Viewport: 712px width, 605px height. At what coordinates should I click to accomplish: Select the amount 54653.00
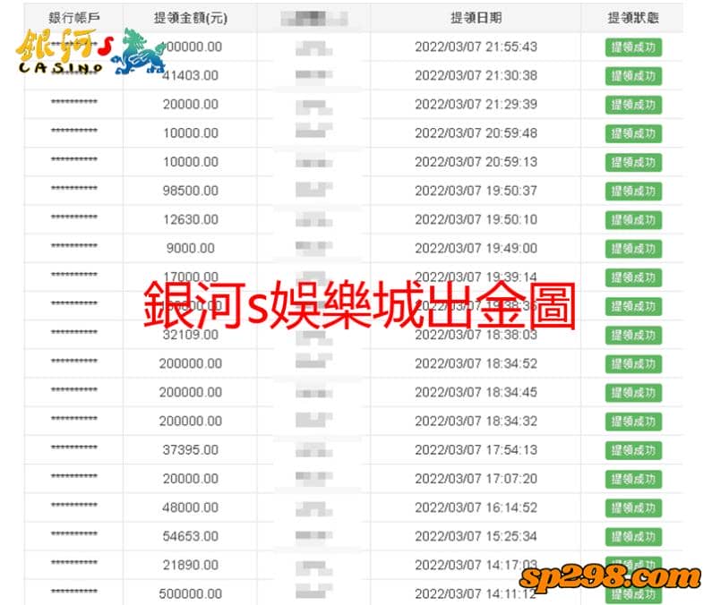191,536
